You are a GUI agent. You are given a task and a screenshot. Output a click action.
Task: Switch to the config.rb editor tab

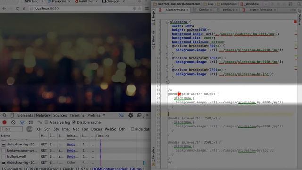228,10
